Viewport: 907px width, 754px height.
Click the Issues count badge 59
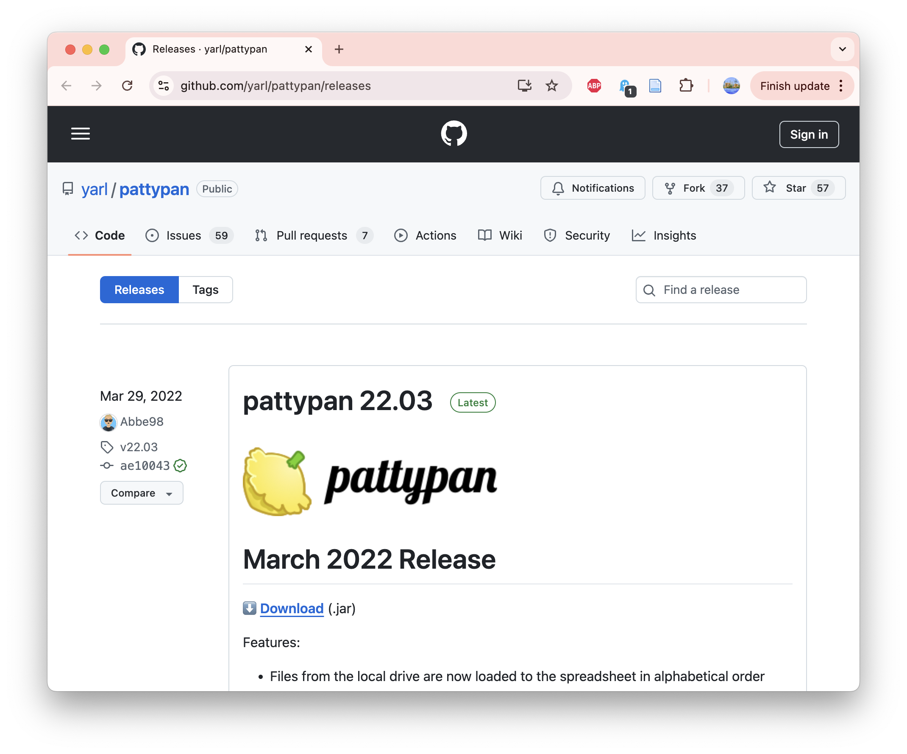click(x=221, y=235)
